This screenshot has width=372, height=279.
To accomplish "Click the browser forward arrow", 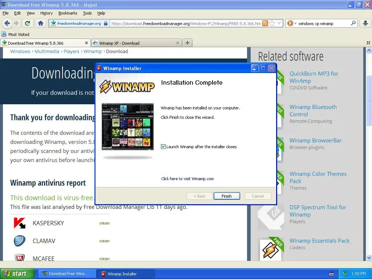I will click(16, 23).
